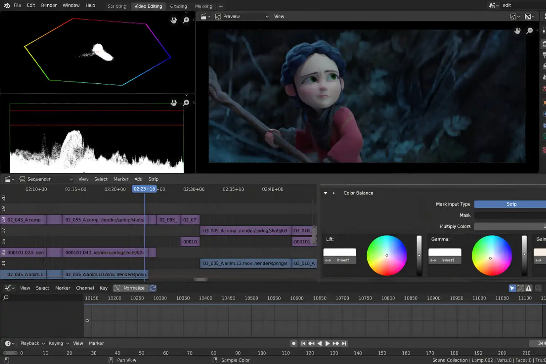The height and width of the screenshot is (364, 546).
Task: Open the Render menu
Action: [49, 5]
